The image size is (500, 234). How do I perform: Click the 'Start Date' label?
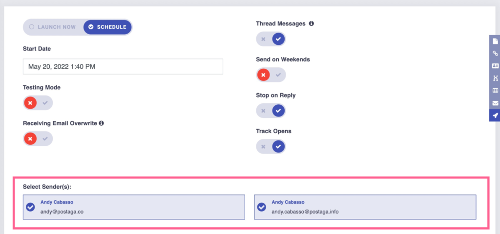point(37,49)
